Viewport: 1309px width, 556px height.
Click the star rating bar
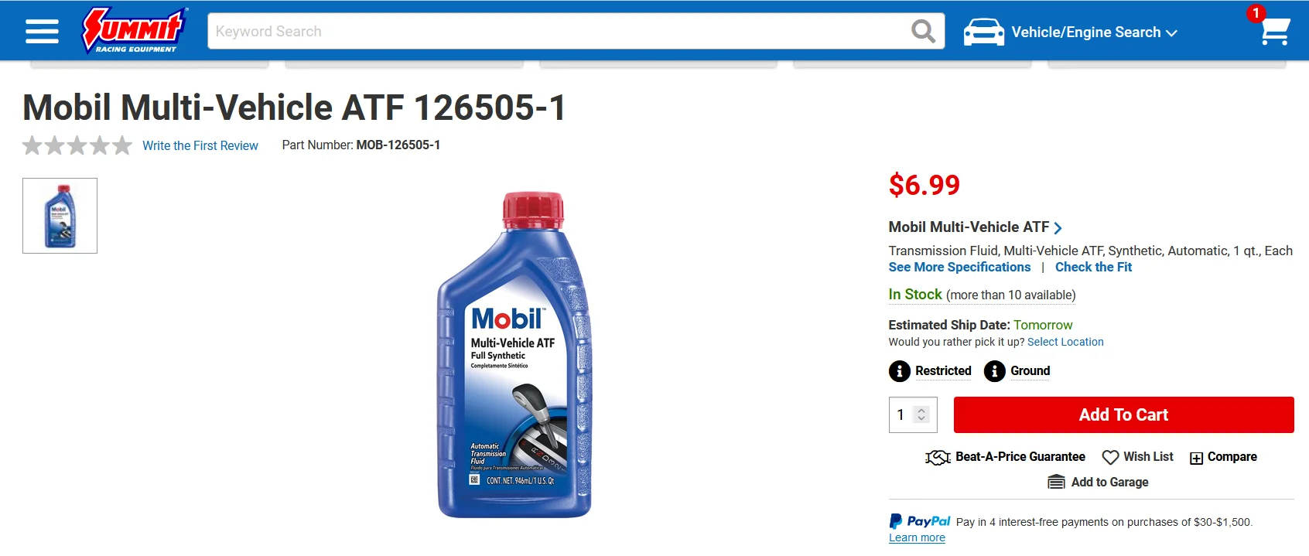pos(77,145)
